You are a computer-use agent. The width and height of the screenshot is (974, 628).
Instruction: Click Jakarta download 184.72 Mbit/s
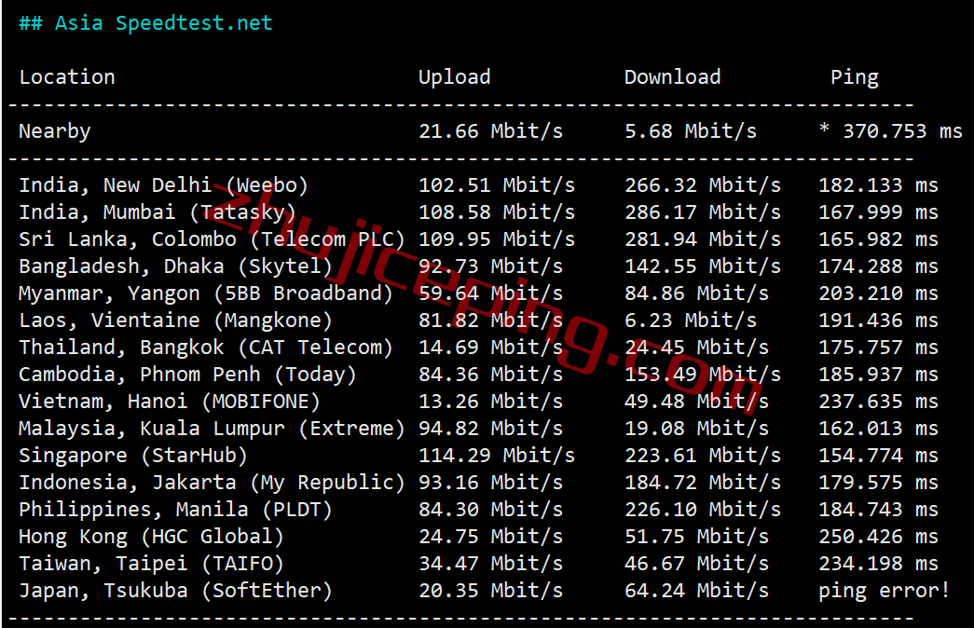point(703,483)
